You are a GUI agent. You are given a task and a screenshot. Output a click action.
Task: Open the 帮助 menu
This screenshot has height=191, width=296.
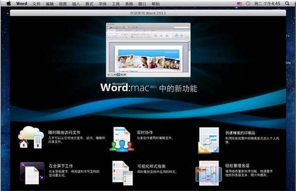[x=155, y=4]
